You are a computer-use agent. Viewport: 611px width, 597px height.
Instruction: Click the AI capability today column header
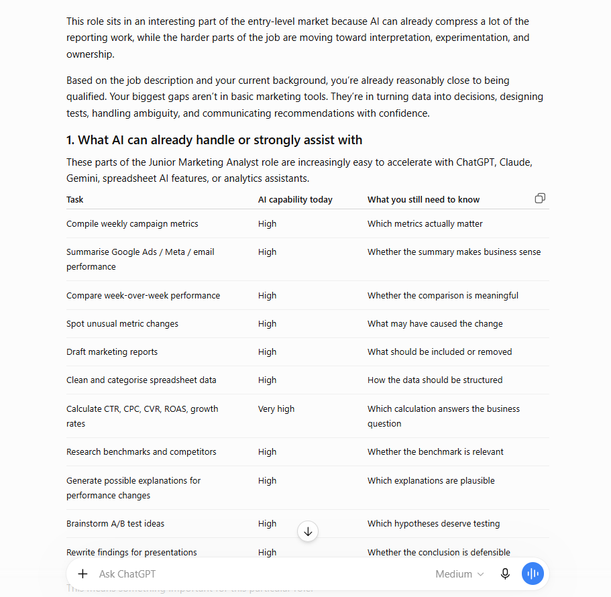pyautogui.click(x=295, y=199)
